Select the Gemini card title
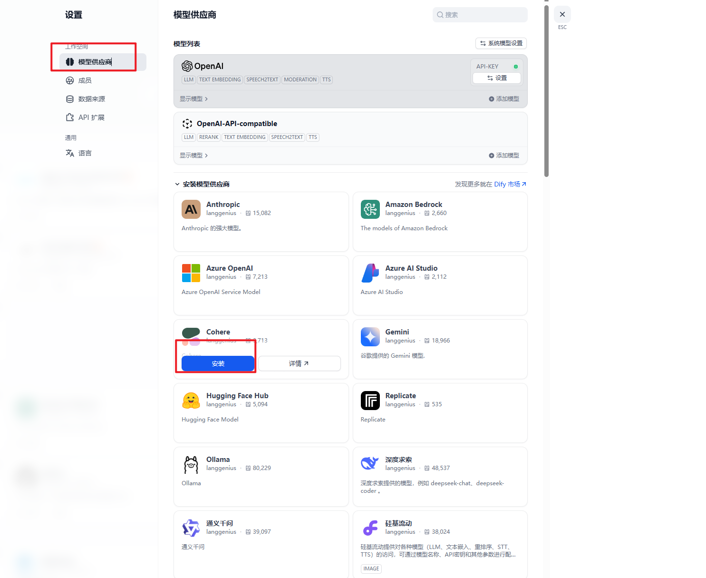 pos(397,332)
